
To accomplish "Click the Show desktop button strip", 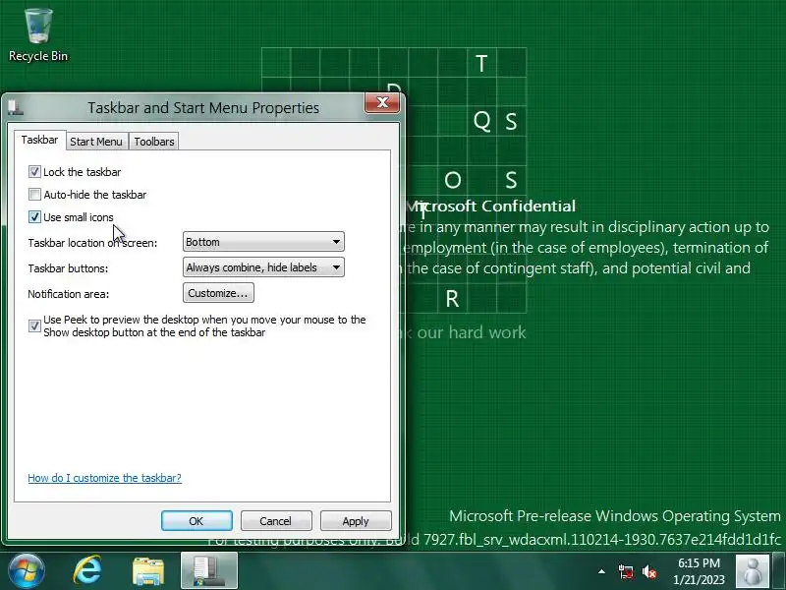I will pyautogui.click(x=778, y=571).
